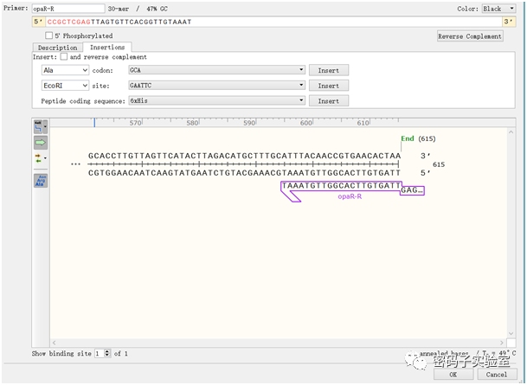Enable the 5' Phosphorylated checkbox
This screenshot has width=527, height=385.
click(49, 35)
